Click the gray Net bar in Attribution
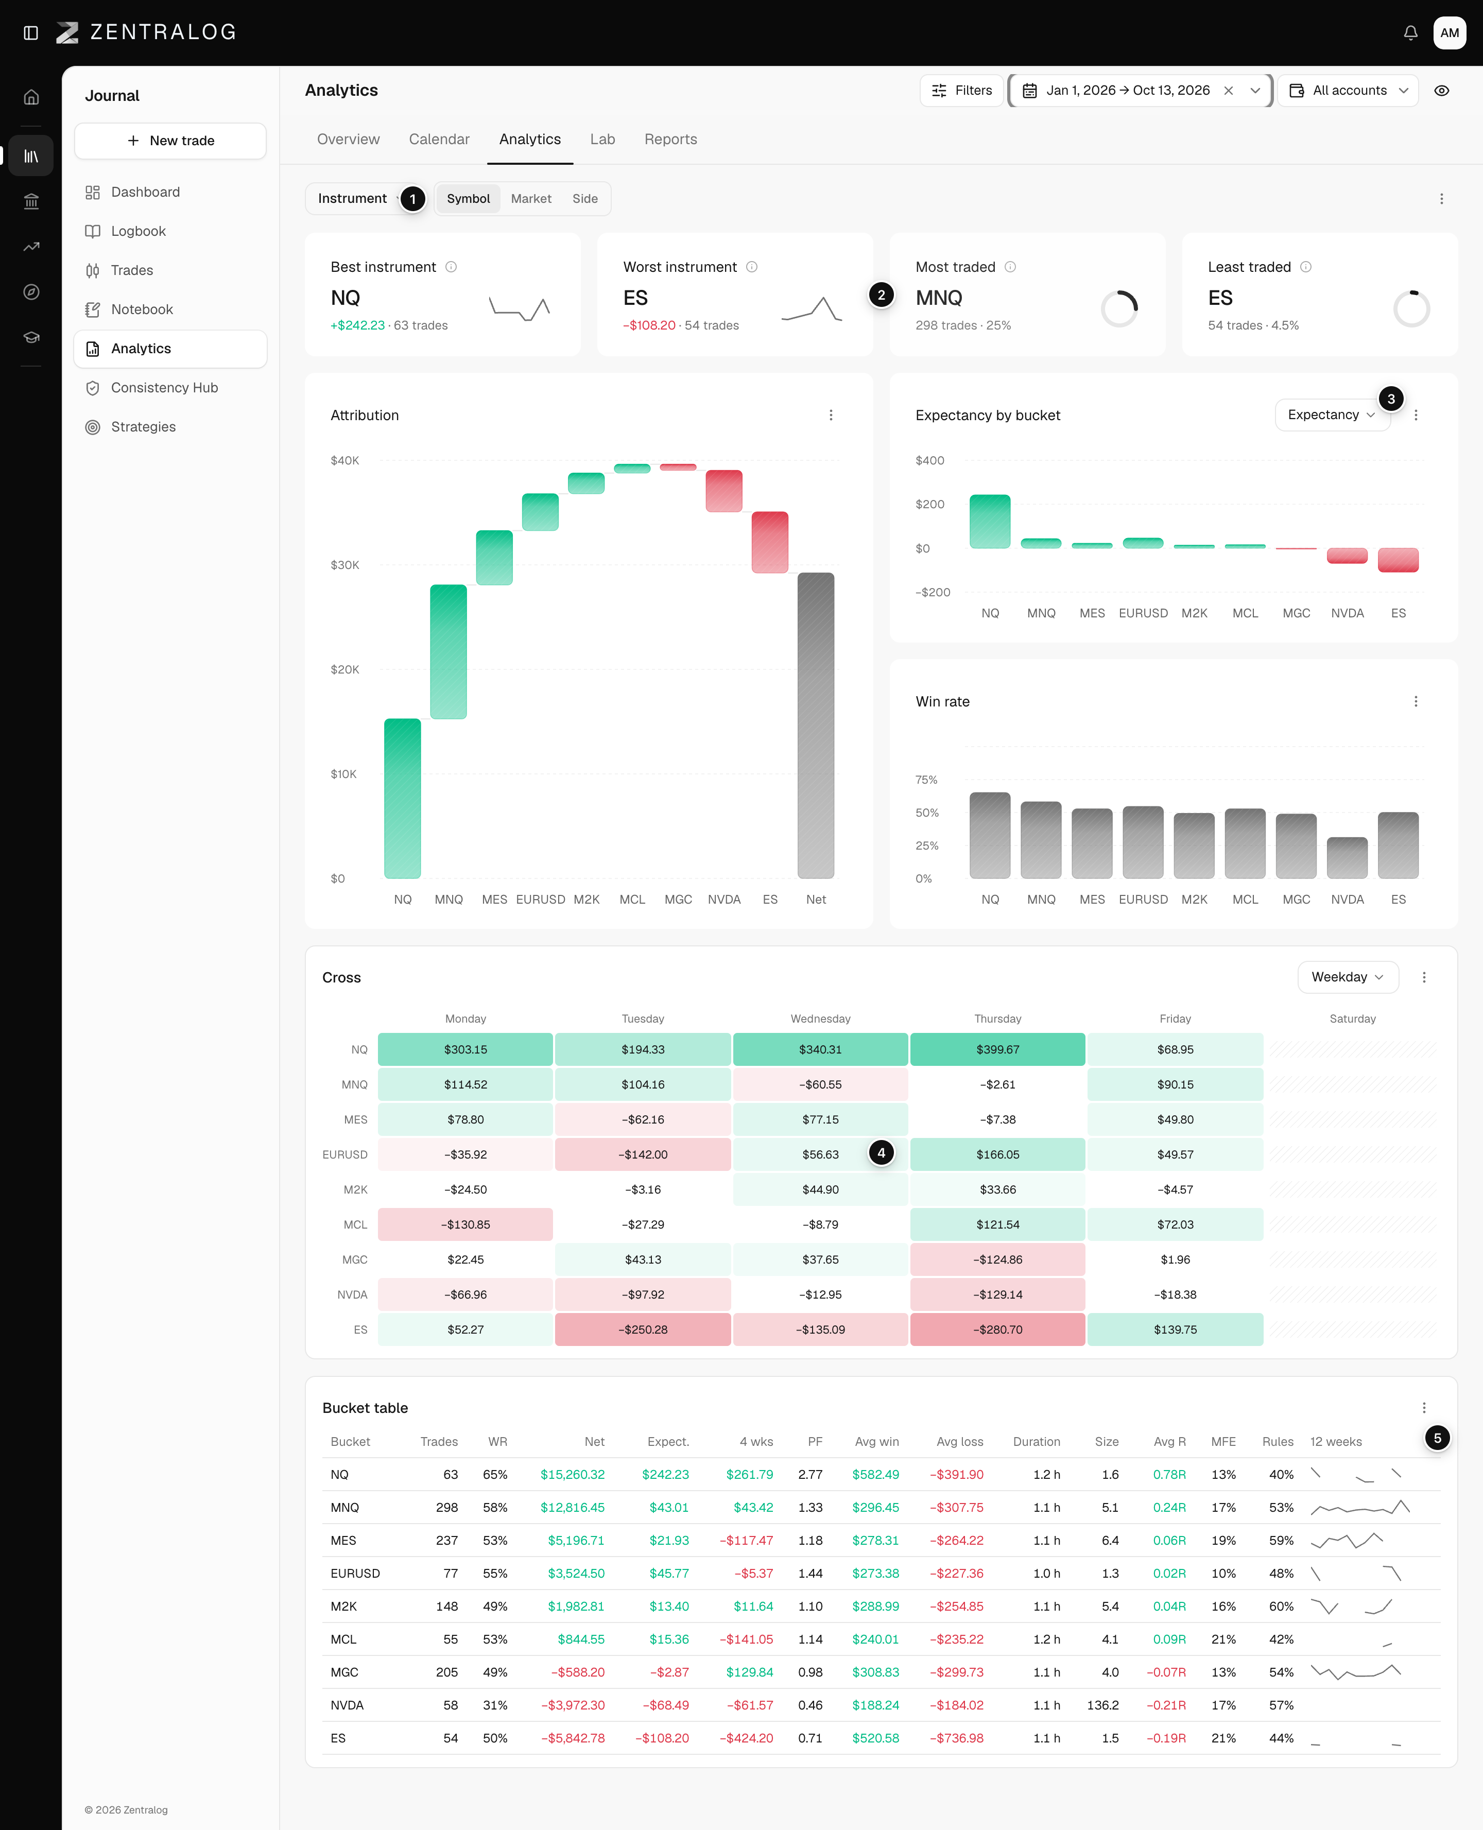 pos(816,726)
